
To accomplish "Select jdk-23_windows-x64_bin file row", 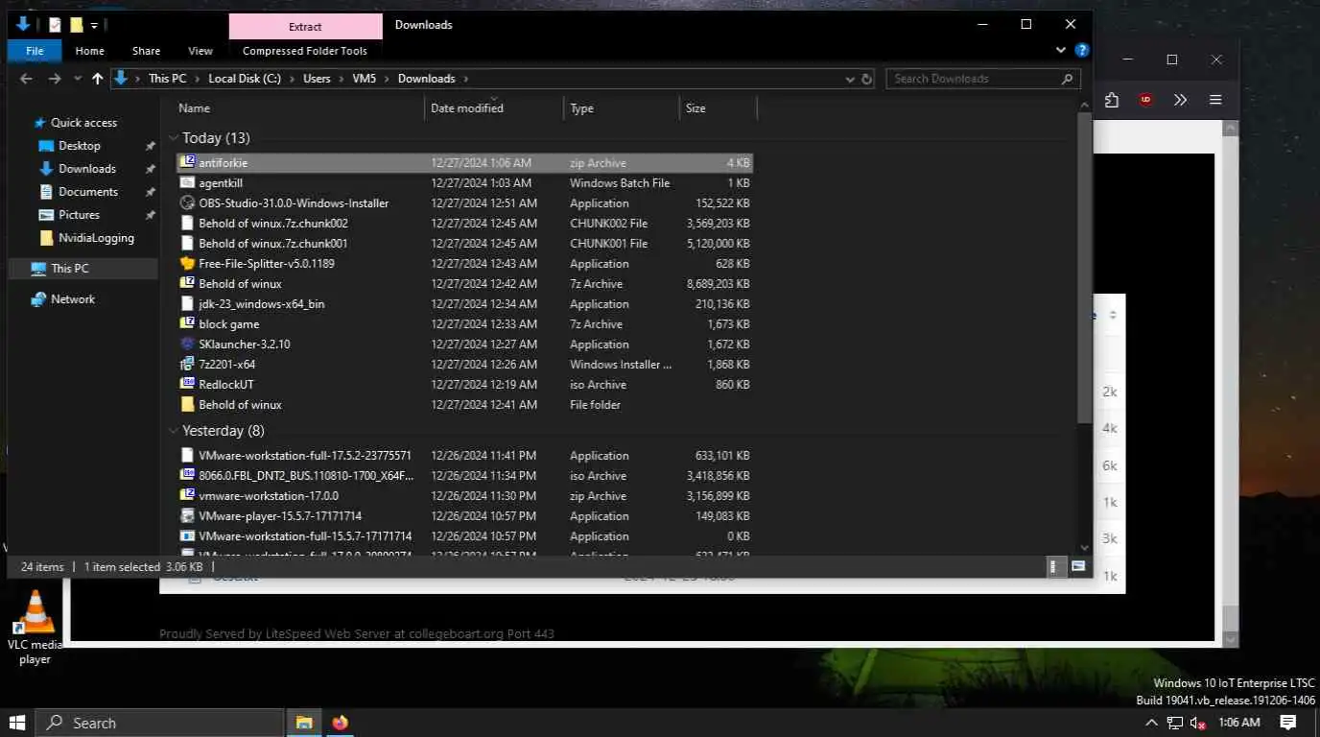I will point(464,304).
